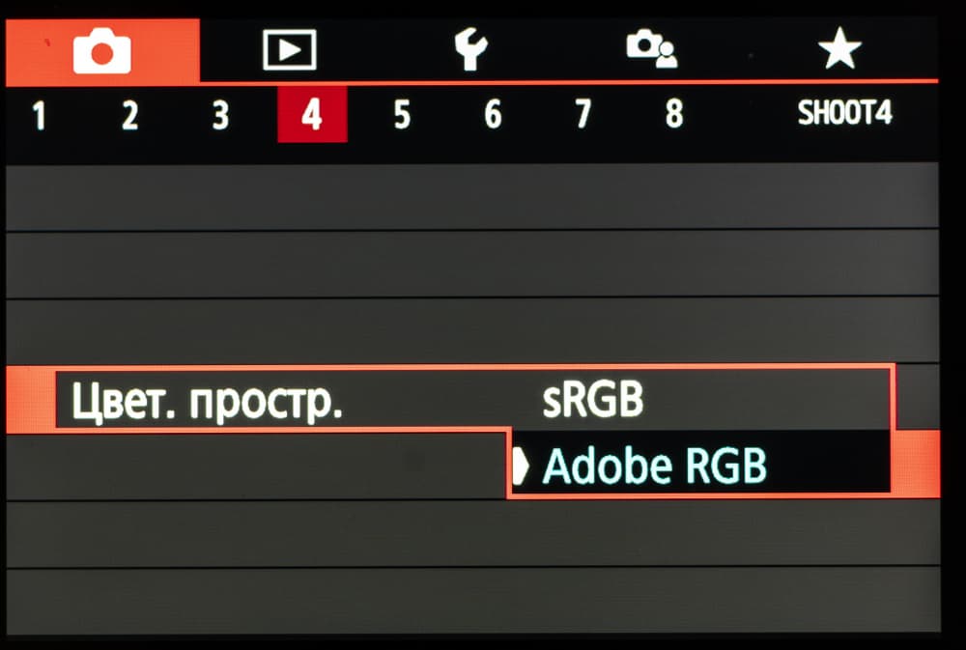
Task: Go to shooting page 1
Action: pyautogui.click(x=40, y=115)
